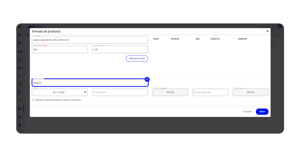Image resolution: width=300 pixels, height=157 pixels.
Task: Check 'Adicionar movimentação de saída ao financeiro'
Action: click(33, 100)
